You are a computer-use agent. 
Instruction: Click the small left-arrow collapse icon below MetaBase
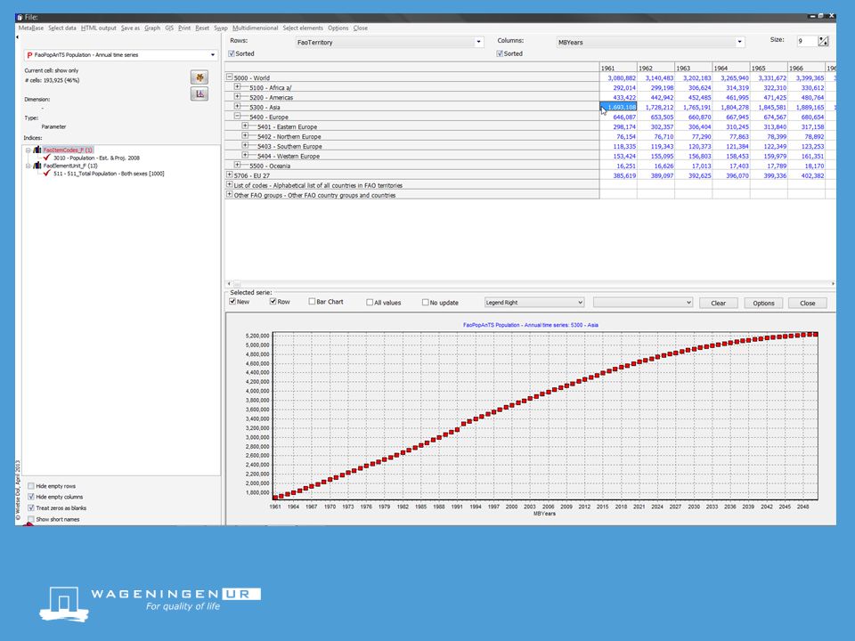17,37
